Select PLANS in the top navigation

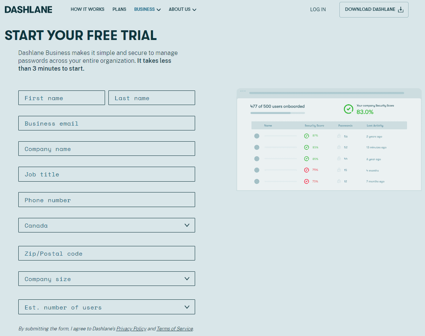pyautogui.click(x=119, y=9)
